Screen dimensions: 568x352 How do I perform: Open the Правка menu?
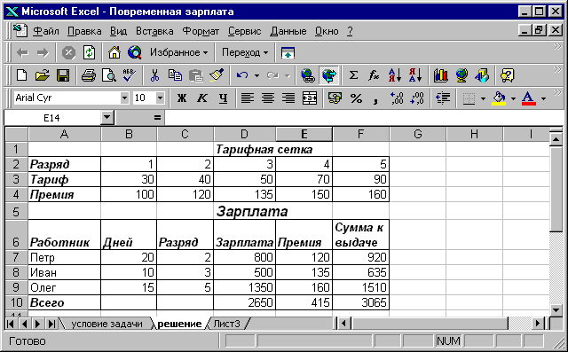84,31
